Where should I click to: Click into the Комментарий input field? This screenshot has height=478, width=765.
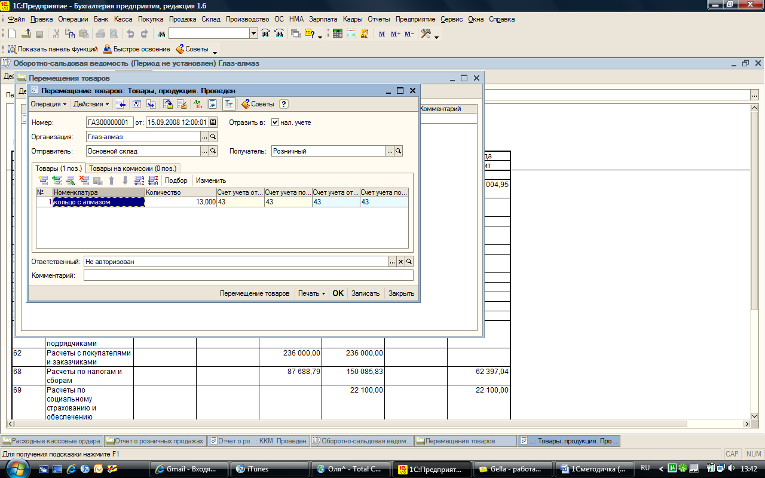click(x=248, y=275)
